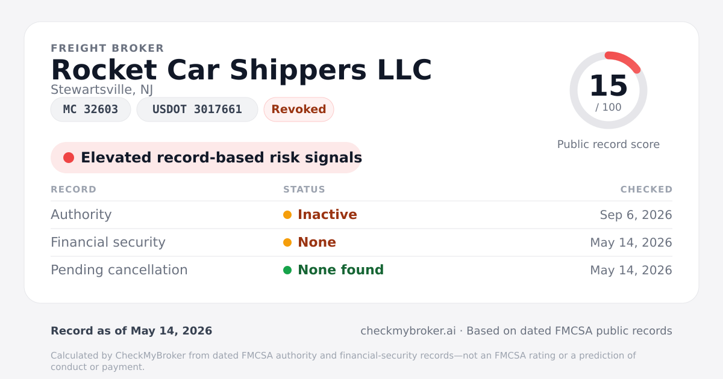The width and height of the screenshot is (723, 379).
Task: Select the USDOT 3017661 badge
Action: point(197,109)
